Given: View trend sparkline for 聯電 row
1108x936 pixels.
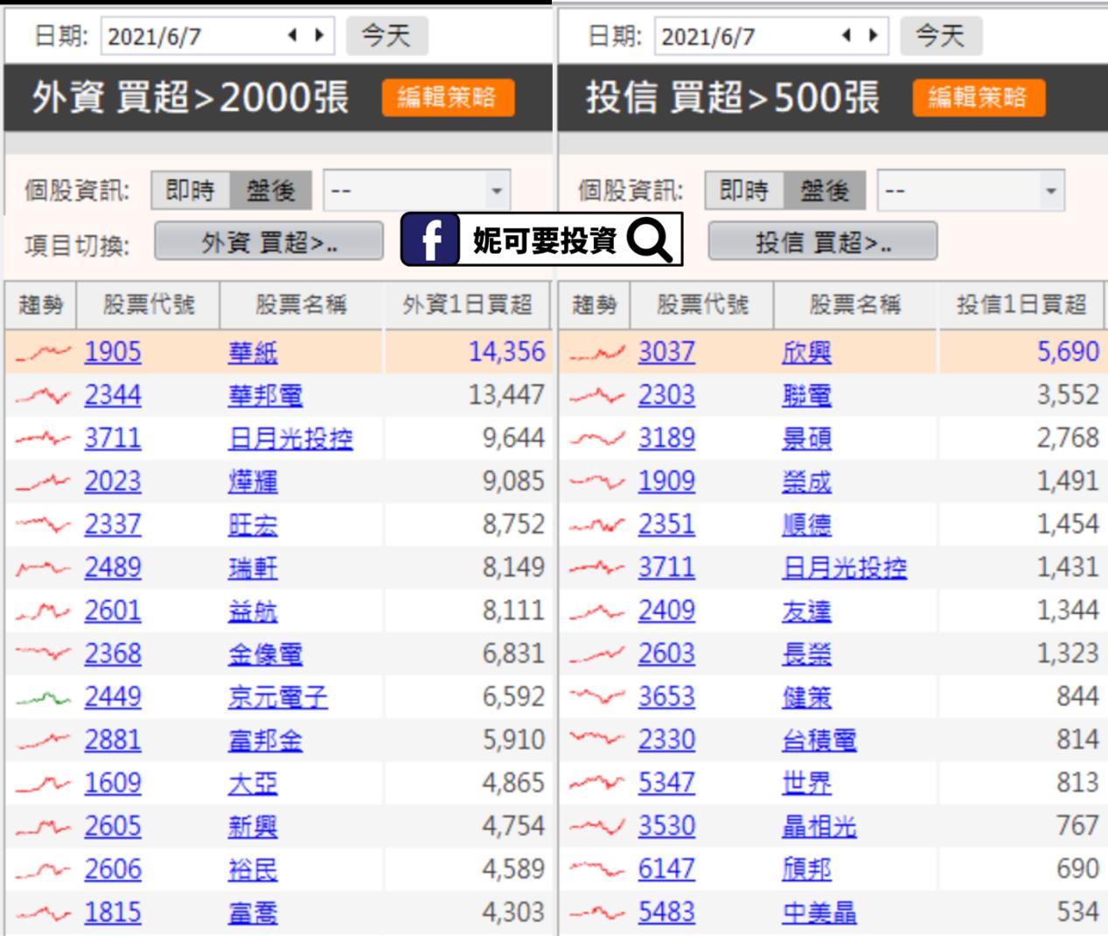Looking at the screenshot, I should (x=597, y=395).
